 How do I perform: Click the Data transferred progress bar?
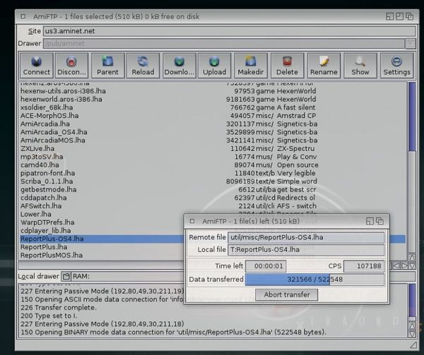click(x=315, y=280)
